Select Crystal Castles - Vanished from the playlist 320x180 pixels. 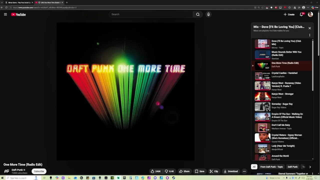[281, 75]
